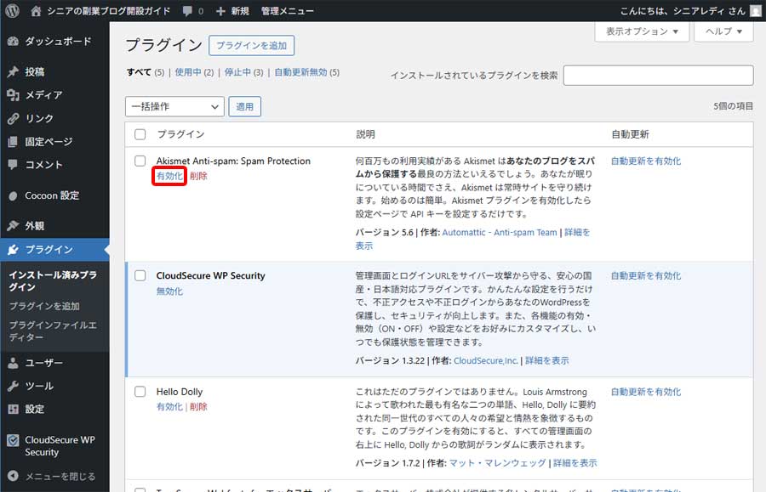Select the Hello Dolly plugin checkbox

click(x=141, y=392)
